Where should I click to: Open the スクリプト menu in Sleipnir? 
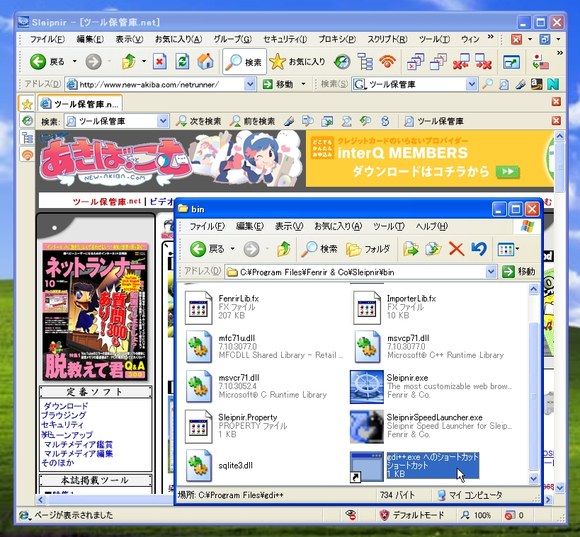coord(387,39)
